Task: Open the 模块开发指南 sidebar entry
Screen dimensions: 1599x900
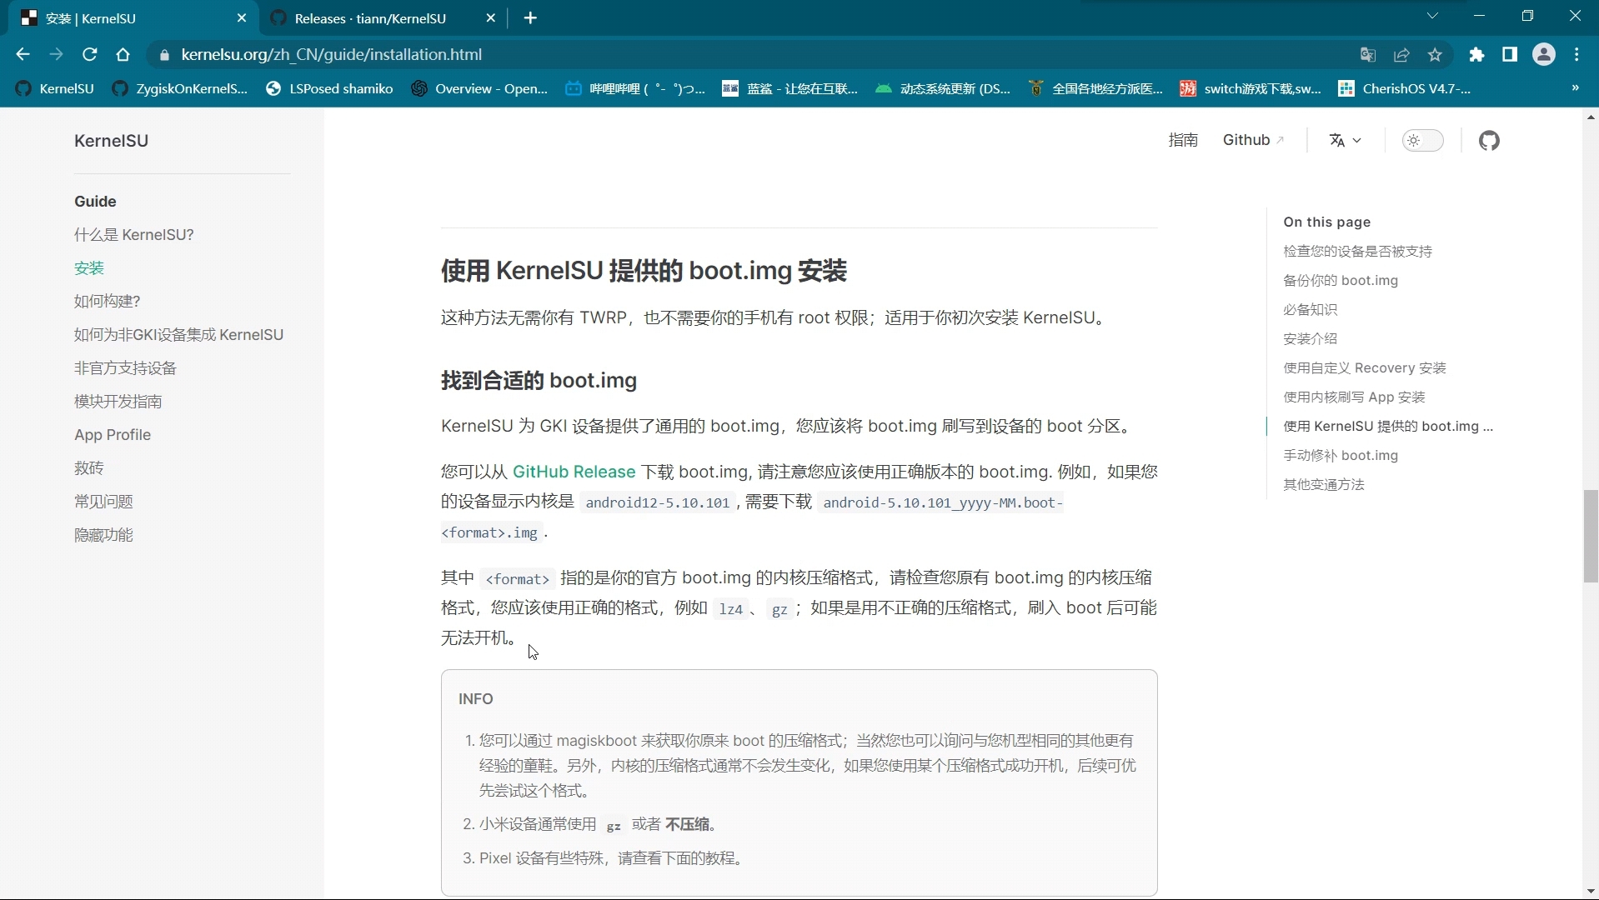Action: coord(118,401)
